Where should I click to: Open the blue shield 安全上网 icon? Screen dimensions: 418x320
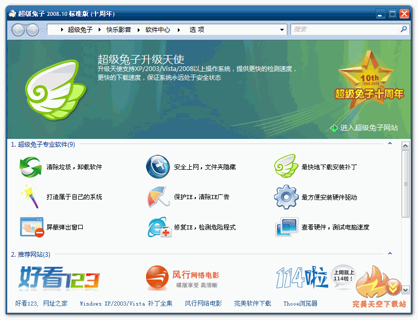[x=158, y=167]
